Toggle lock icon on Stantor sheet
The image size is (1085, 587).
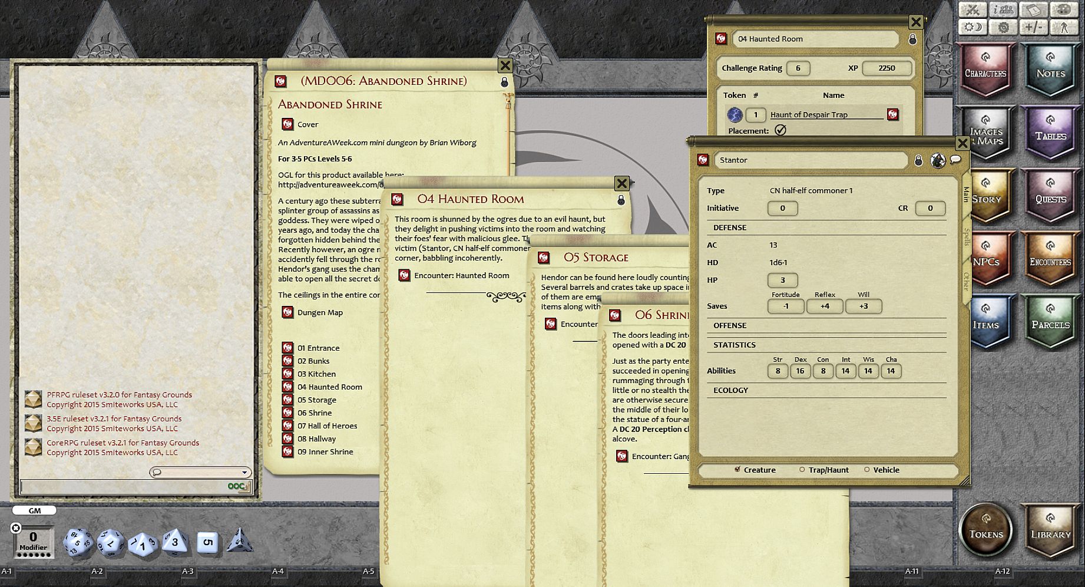click(x=918, y=160)
